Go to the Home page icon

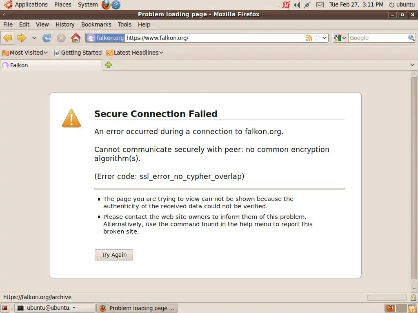(x=76, y=38)
